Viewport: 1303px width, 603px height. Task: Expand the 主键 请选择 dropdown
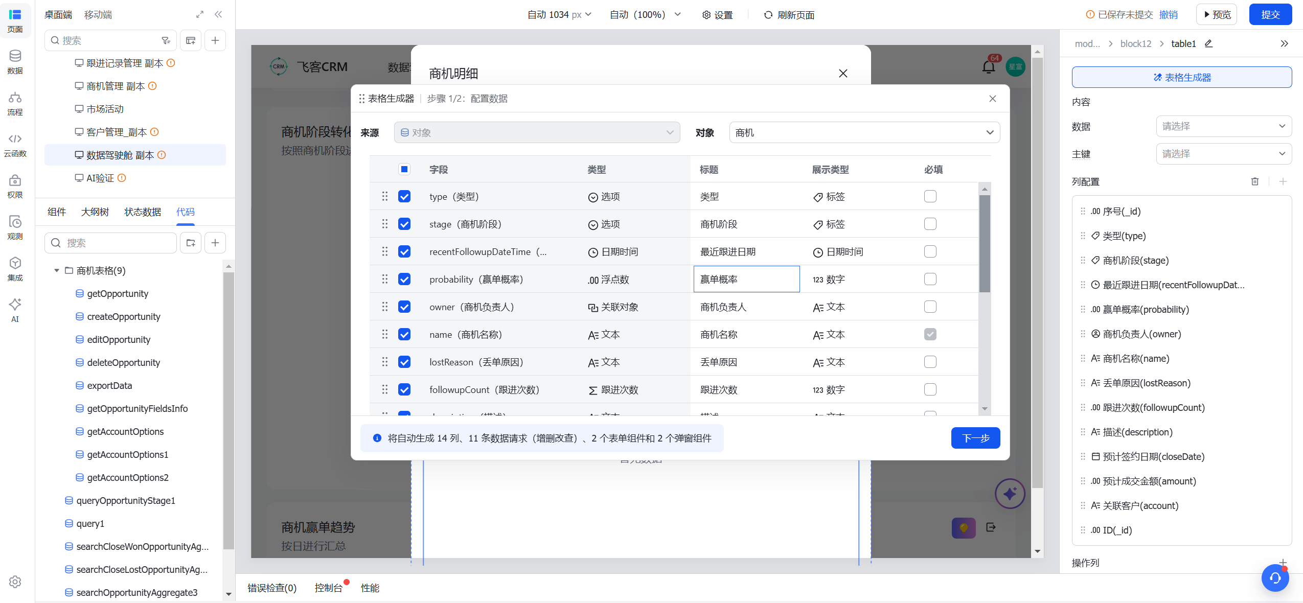click(1223, 154)
